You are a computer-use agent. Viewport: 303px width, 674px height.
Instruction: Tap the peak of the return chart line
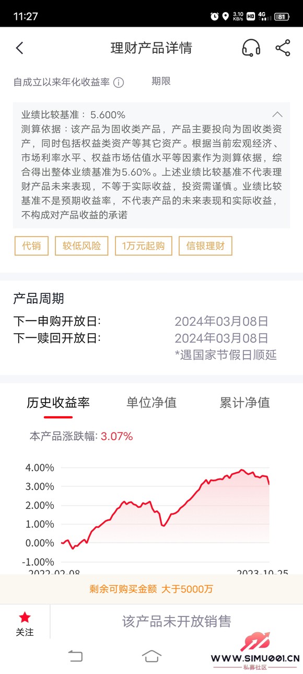[x=241, y=470]
